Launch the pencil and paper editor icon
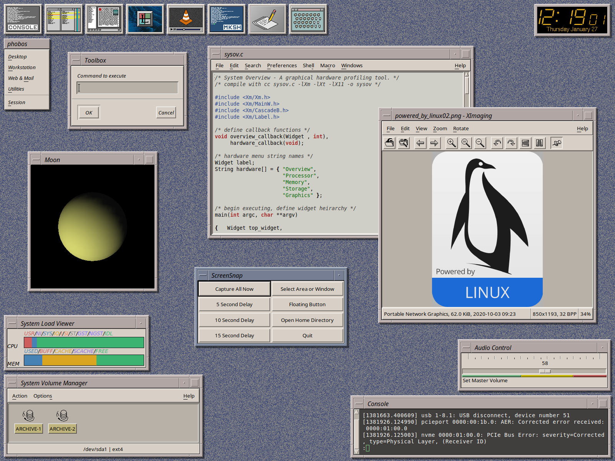This screenshot has height=461, width=615. [x=268, y=19]
